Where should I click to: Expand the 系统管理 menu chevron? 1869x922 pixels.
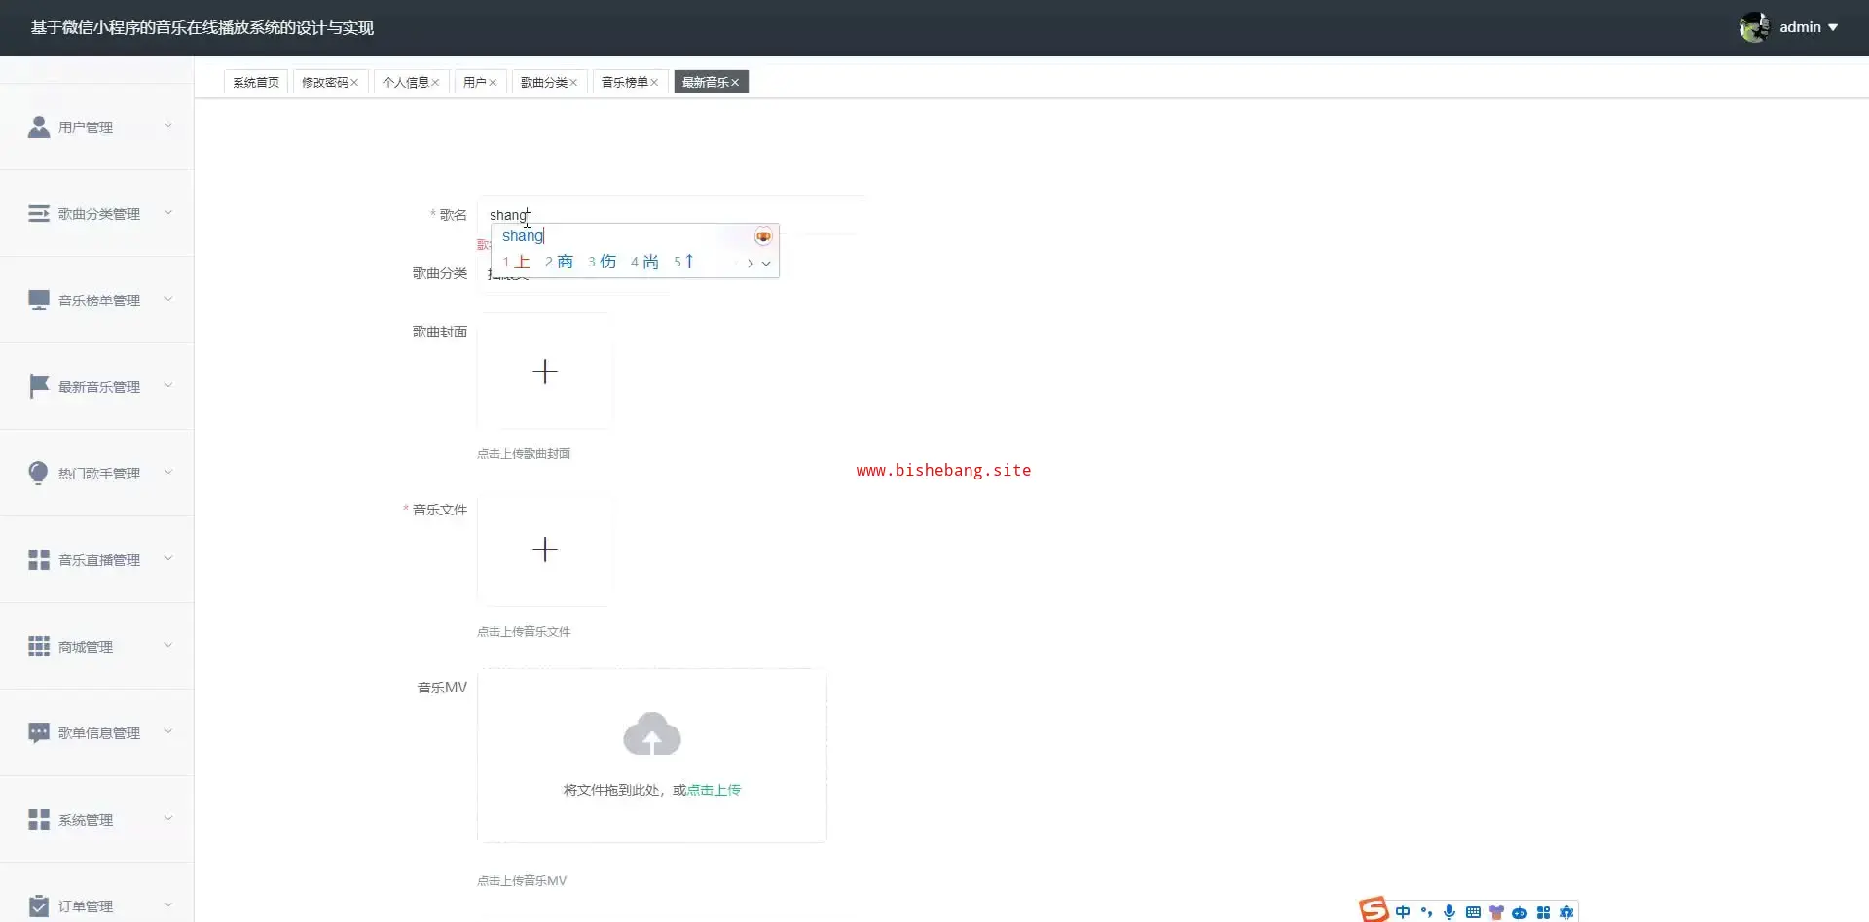pyautogui.click(x=167, y=818)
